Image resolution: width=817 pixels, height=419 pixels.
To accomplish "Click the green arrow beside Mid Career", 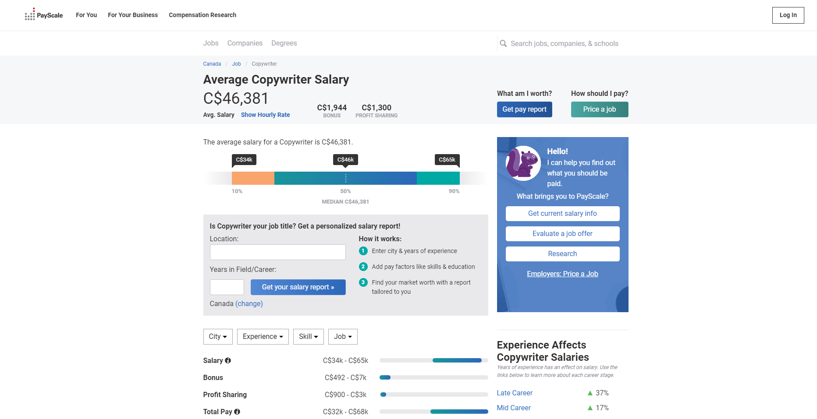I will pos(590,408).
